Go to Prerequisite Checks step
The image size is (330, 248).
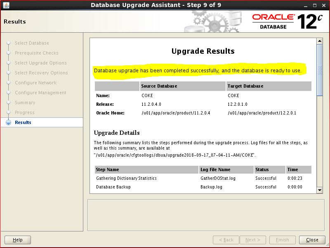point(37,53)
